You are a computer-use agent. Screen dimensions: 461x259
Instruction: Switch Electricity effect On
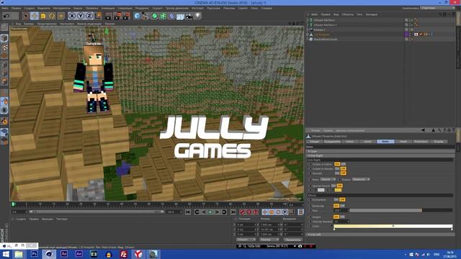[x=336, y=206]
